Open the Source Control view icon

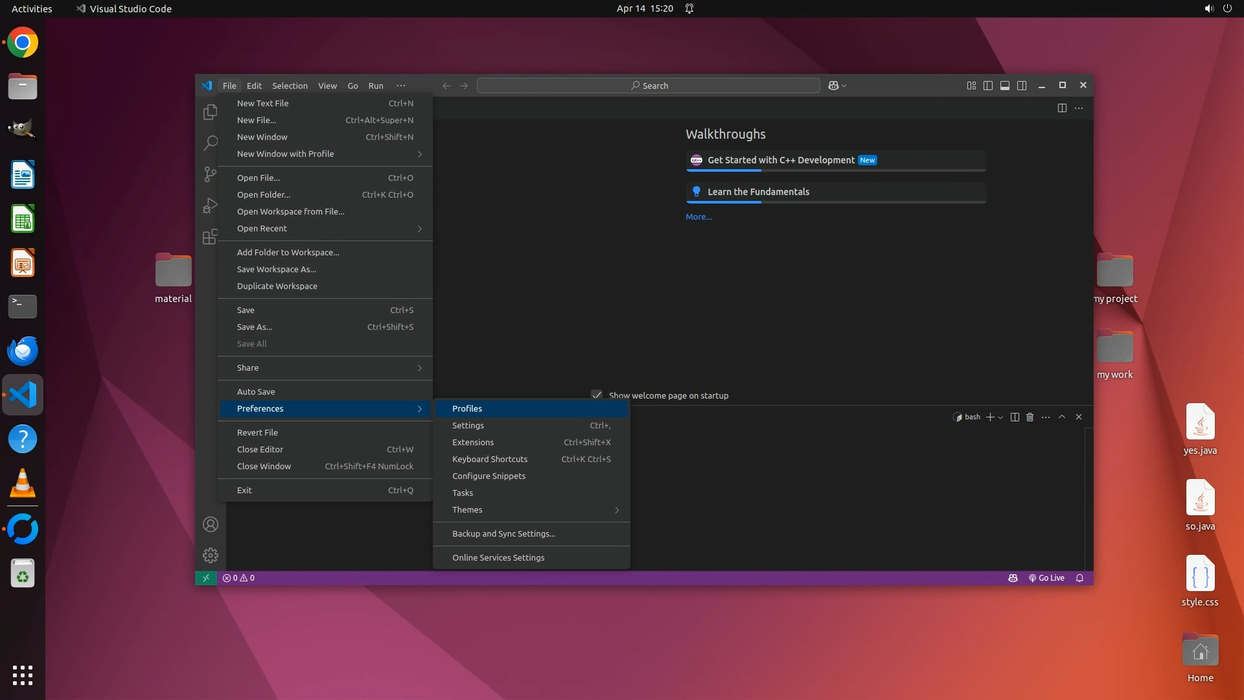(210, 174)
